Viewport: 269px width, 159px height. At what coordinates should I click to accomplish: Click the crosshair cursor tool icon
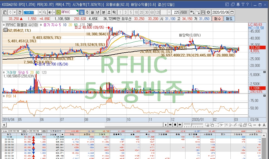coord(222,125)
